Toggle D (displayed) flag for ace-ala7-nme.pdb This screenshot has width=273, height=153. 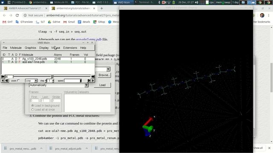click(x=16, y=62)
